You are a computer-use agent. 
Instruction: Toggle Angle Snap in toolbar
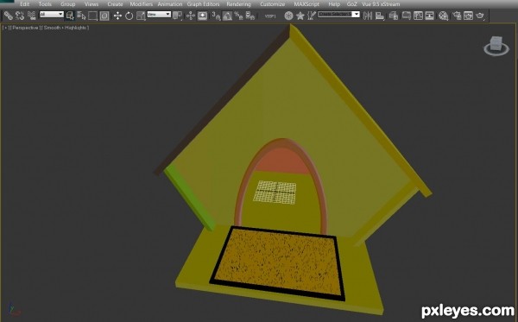[x=227, y=16]
